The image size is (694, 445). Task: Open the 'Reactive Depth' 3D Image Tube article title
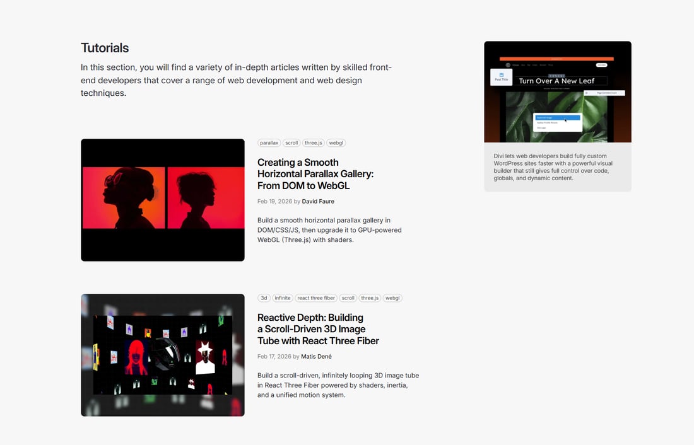click(x=318, y=329)
